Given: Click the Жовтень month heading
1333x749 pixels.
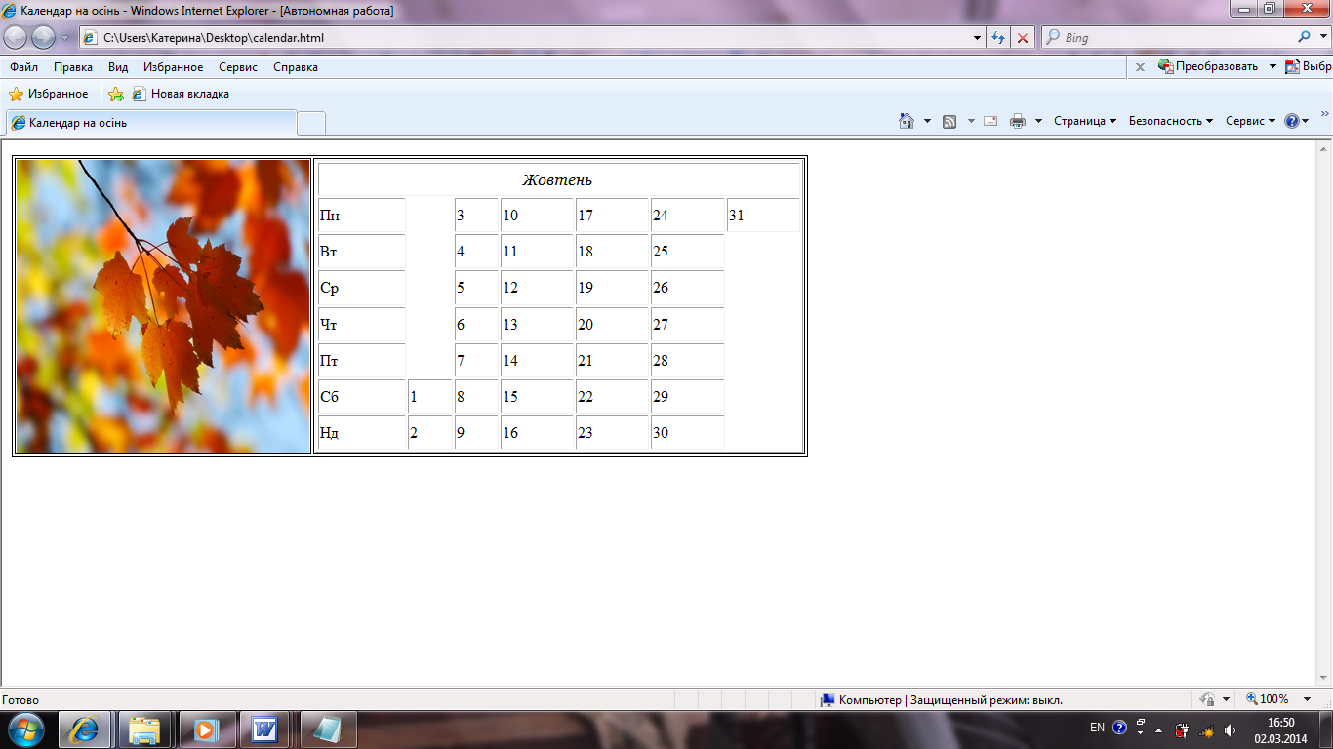Looking at the screenshot, I should pos(557,179).
